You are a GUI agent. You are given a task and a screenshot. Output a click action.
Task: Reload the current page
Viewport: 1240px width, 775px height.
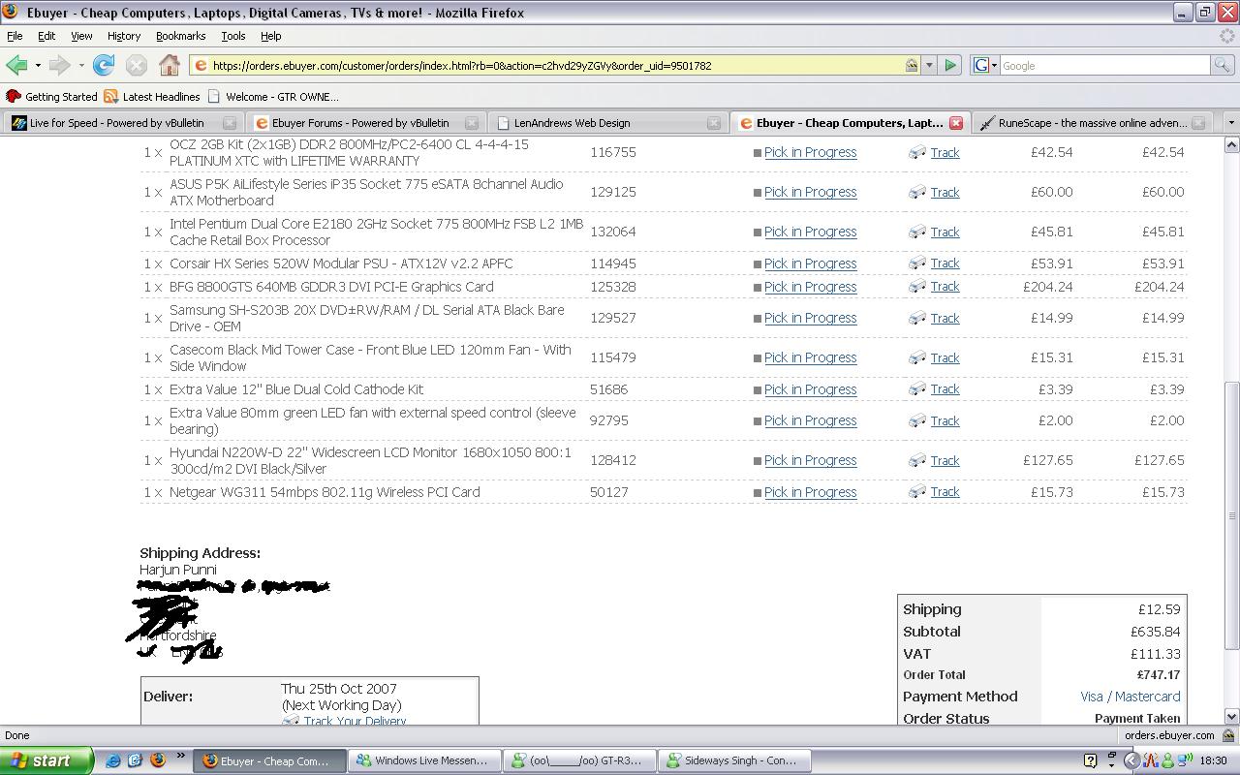104,65
